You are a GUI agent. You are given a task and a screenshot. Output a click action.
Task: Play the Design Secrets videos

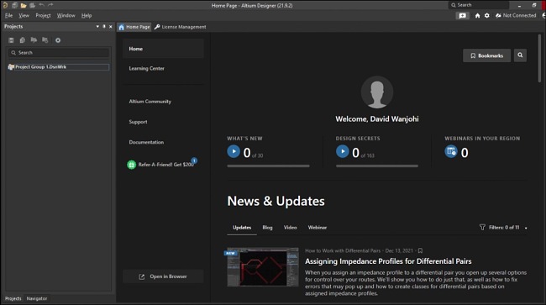pyautogui.click(x=342, y=151)
